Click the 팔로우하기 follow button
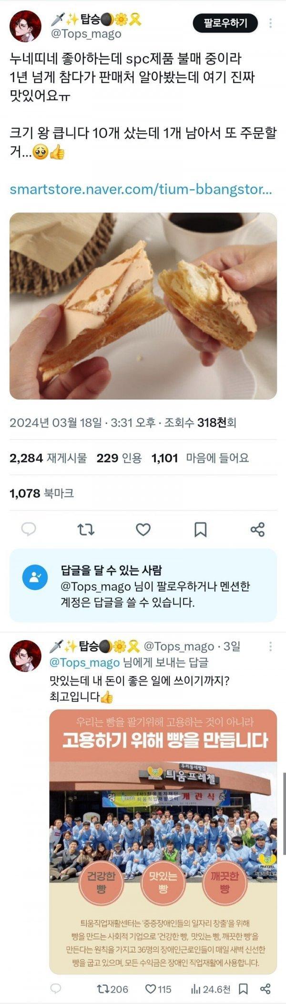The height and width of the screenshot is (1004, 286). [225, 23]
